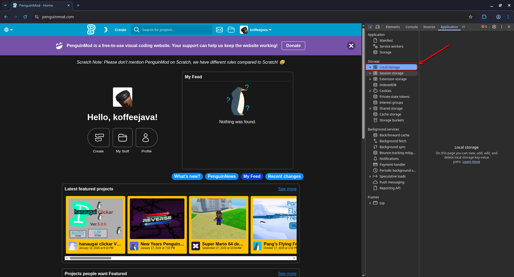Click the Create project icon button
This screenshot has height=277, width=514.
[x=99, y=138]
